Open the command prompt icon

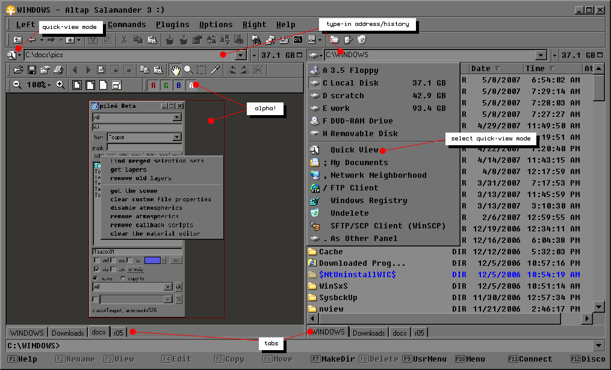(298, 40)
